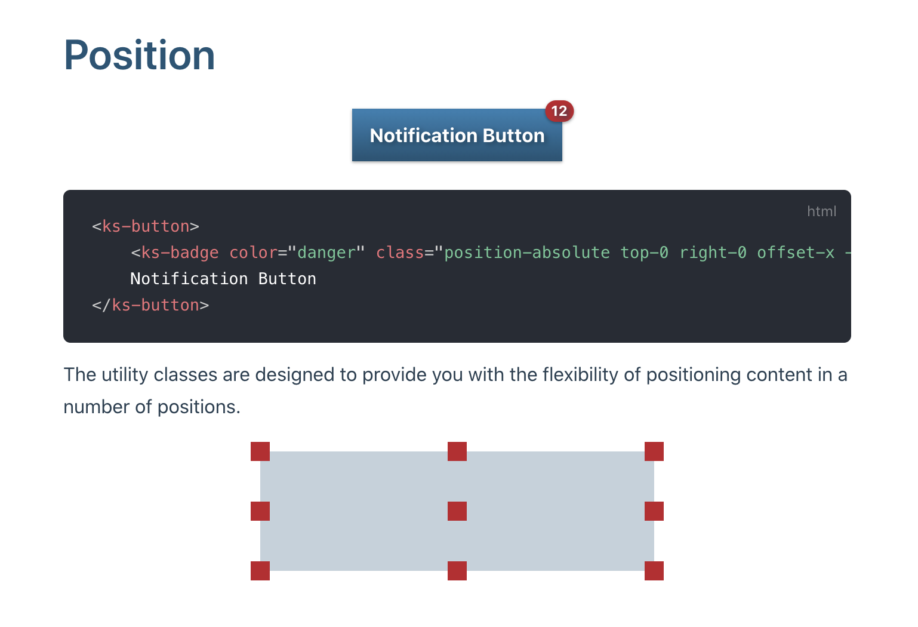Select the center red position marker
The width and height of the screenshot is (918, 627).
[x=457, y=511]
